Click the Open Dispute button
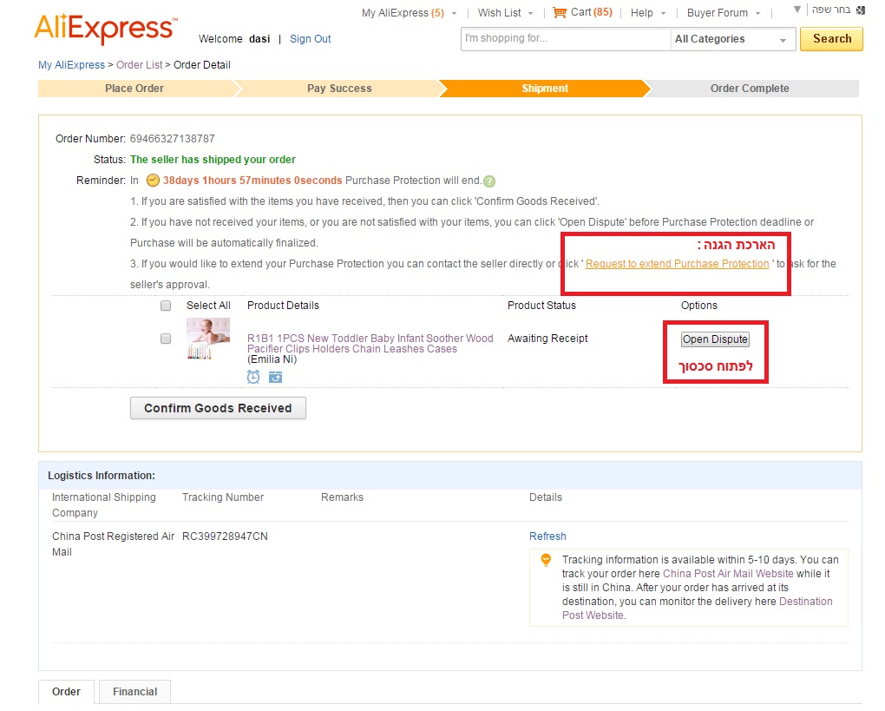The height and width of the screenshot is (711, 885). (715, 339)
